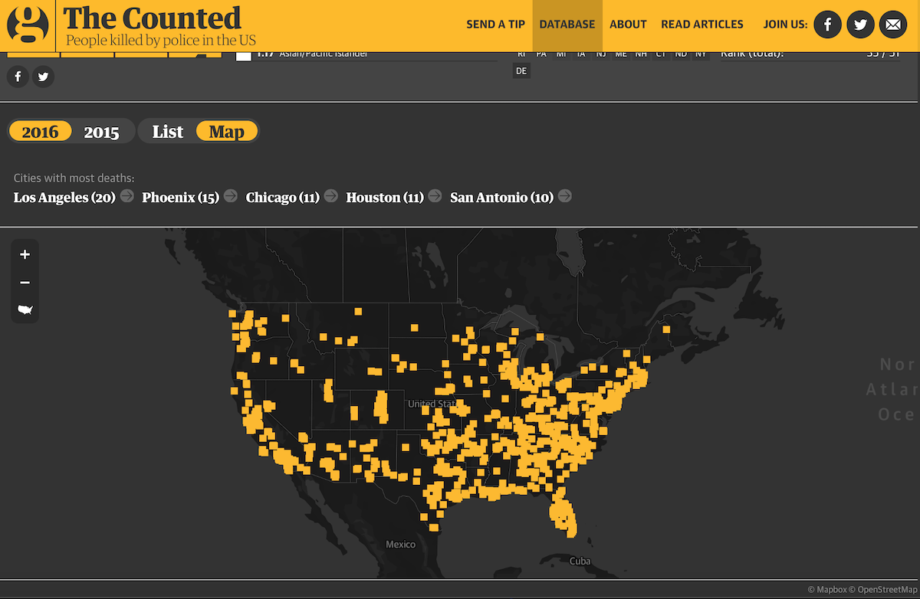Zoom in on the map
Screen dimensions: 920x599
(25, 254)
